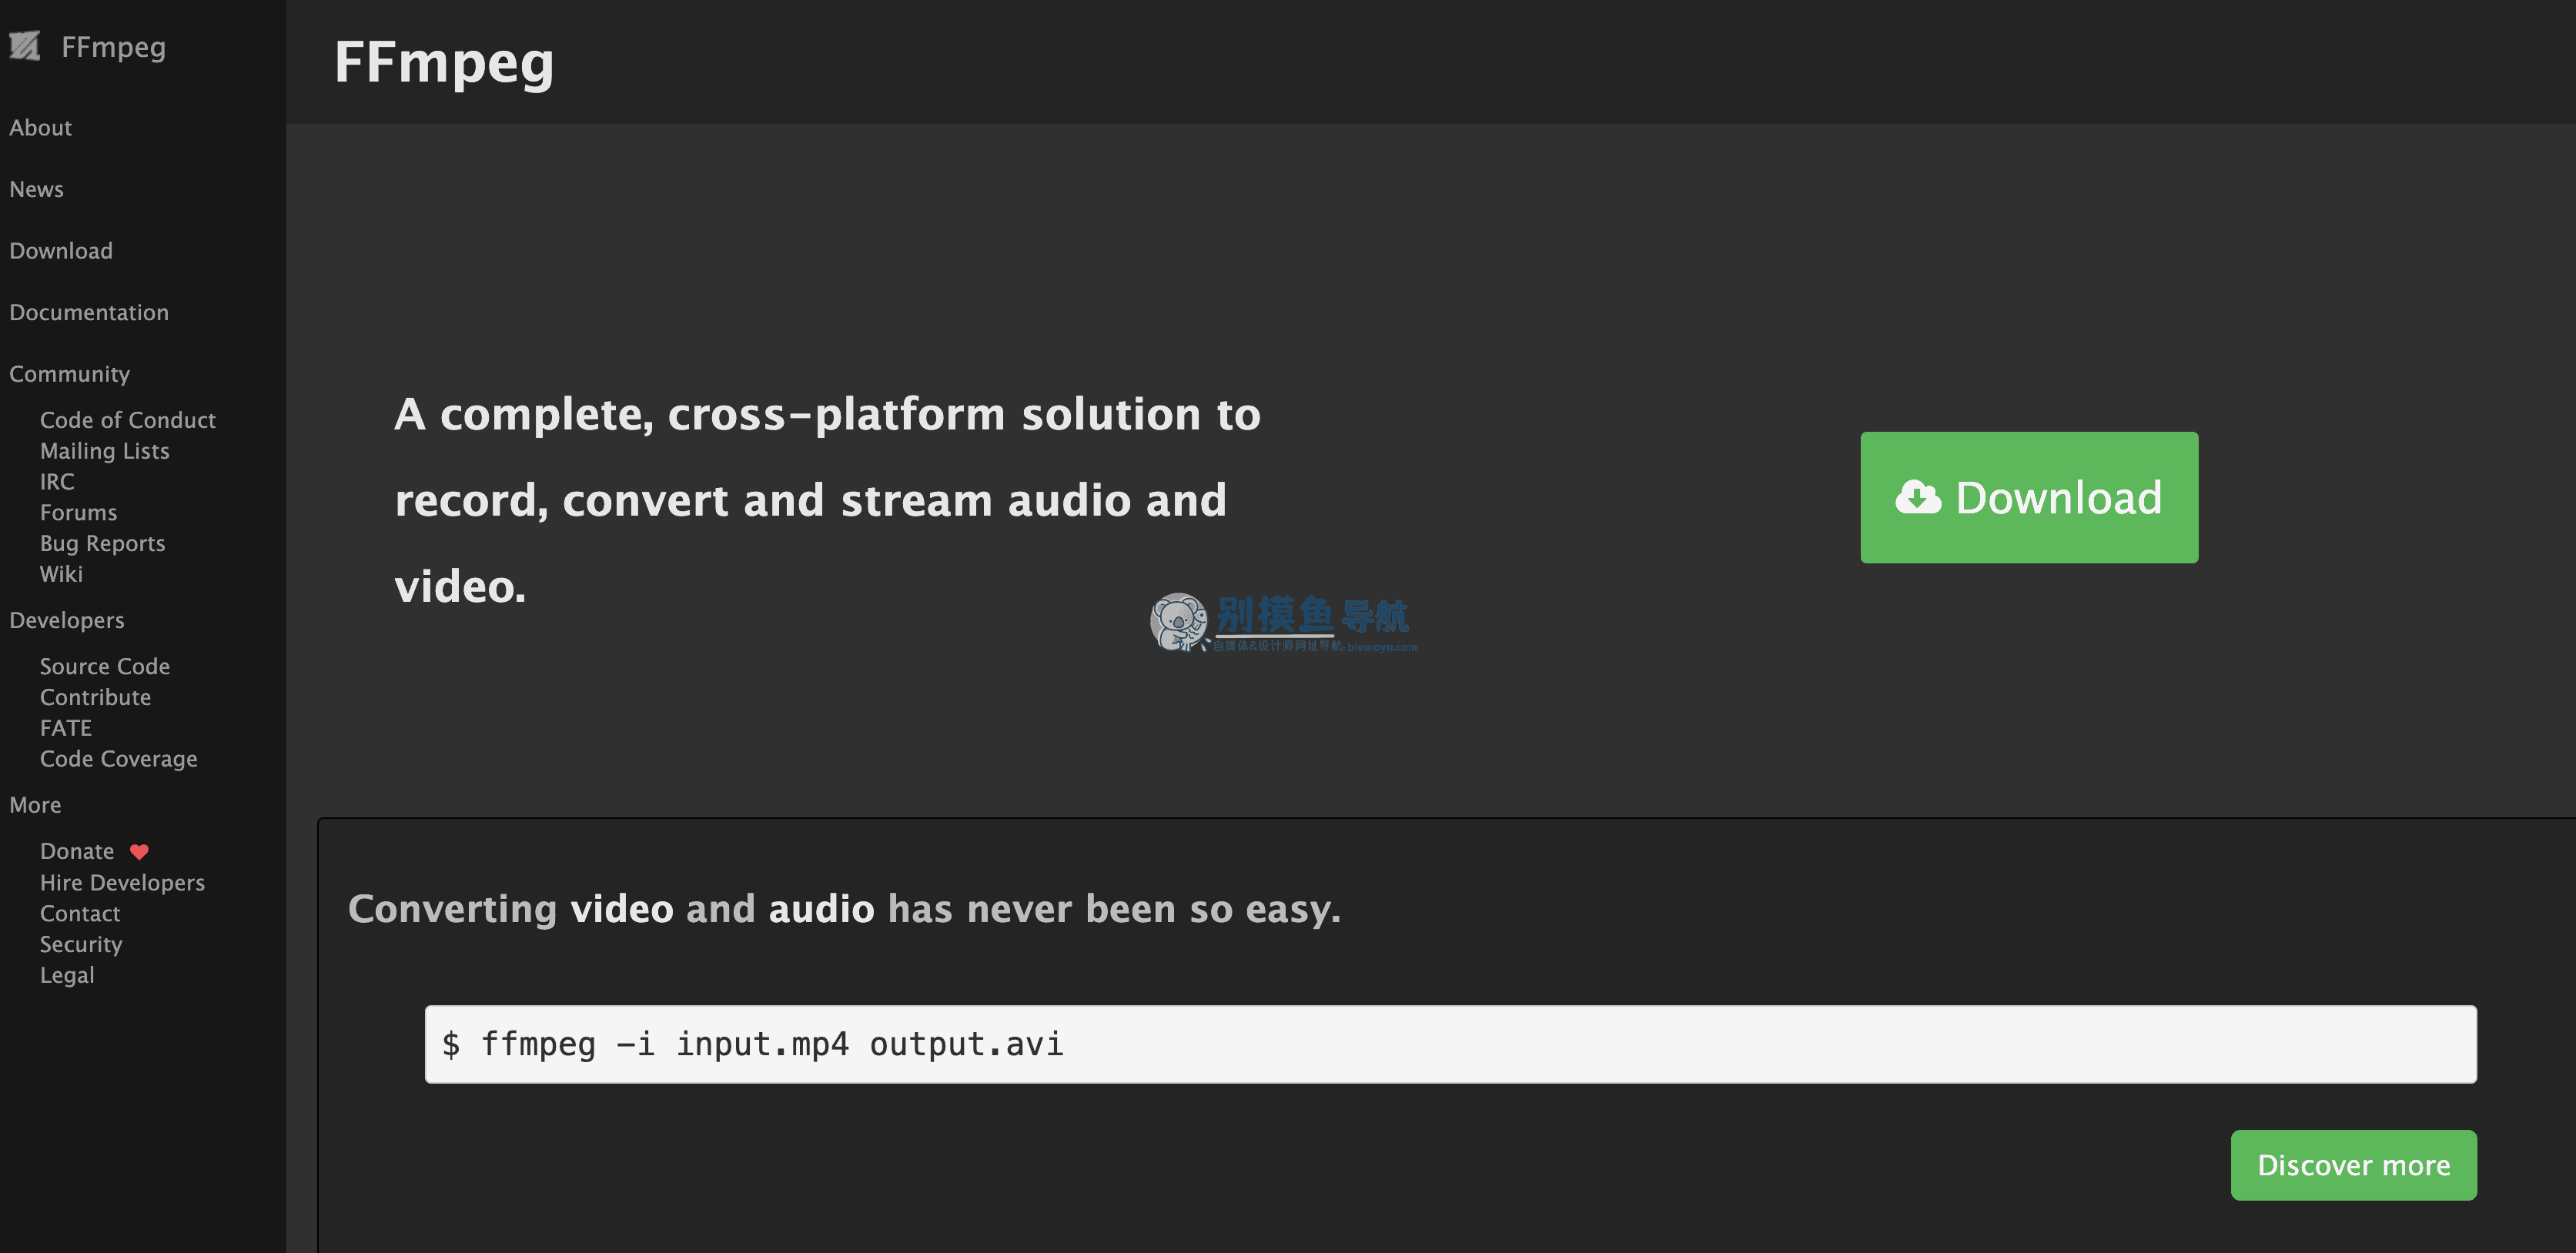Viewport: 2576px width, 1253px height.
Task: Open the Security page link
Action: click(81, 944)
